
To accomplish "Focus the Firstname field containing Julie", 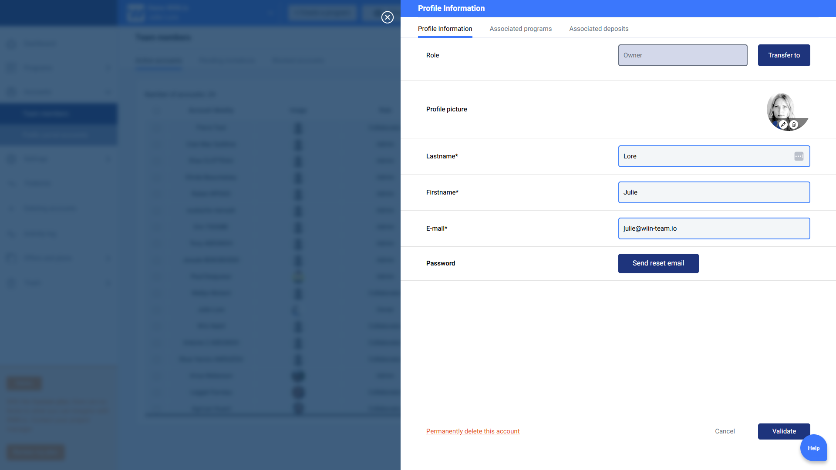I will (x=714, y=192).
